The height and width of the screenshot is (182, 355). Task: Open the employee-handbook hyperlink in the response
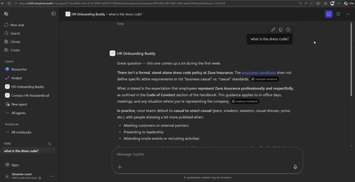coord(259,73)
